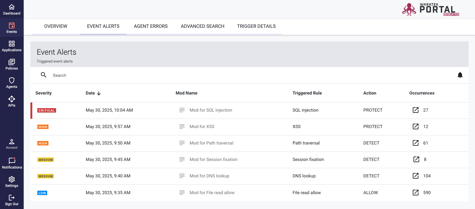Image resolution: width=475 pixels, height=209 pixels.
Task: Open the Mod for SQL injection link
Action: pos(211,110)
